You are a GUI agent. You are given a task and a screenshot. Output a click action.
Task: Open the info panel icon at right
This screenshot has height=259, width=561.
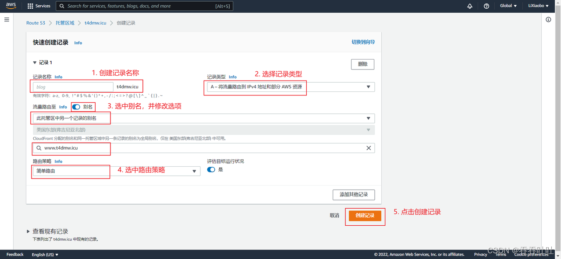click(x=548, y=20)
